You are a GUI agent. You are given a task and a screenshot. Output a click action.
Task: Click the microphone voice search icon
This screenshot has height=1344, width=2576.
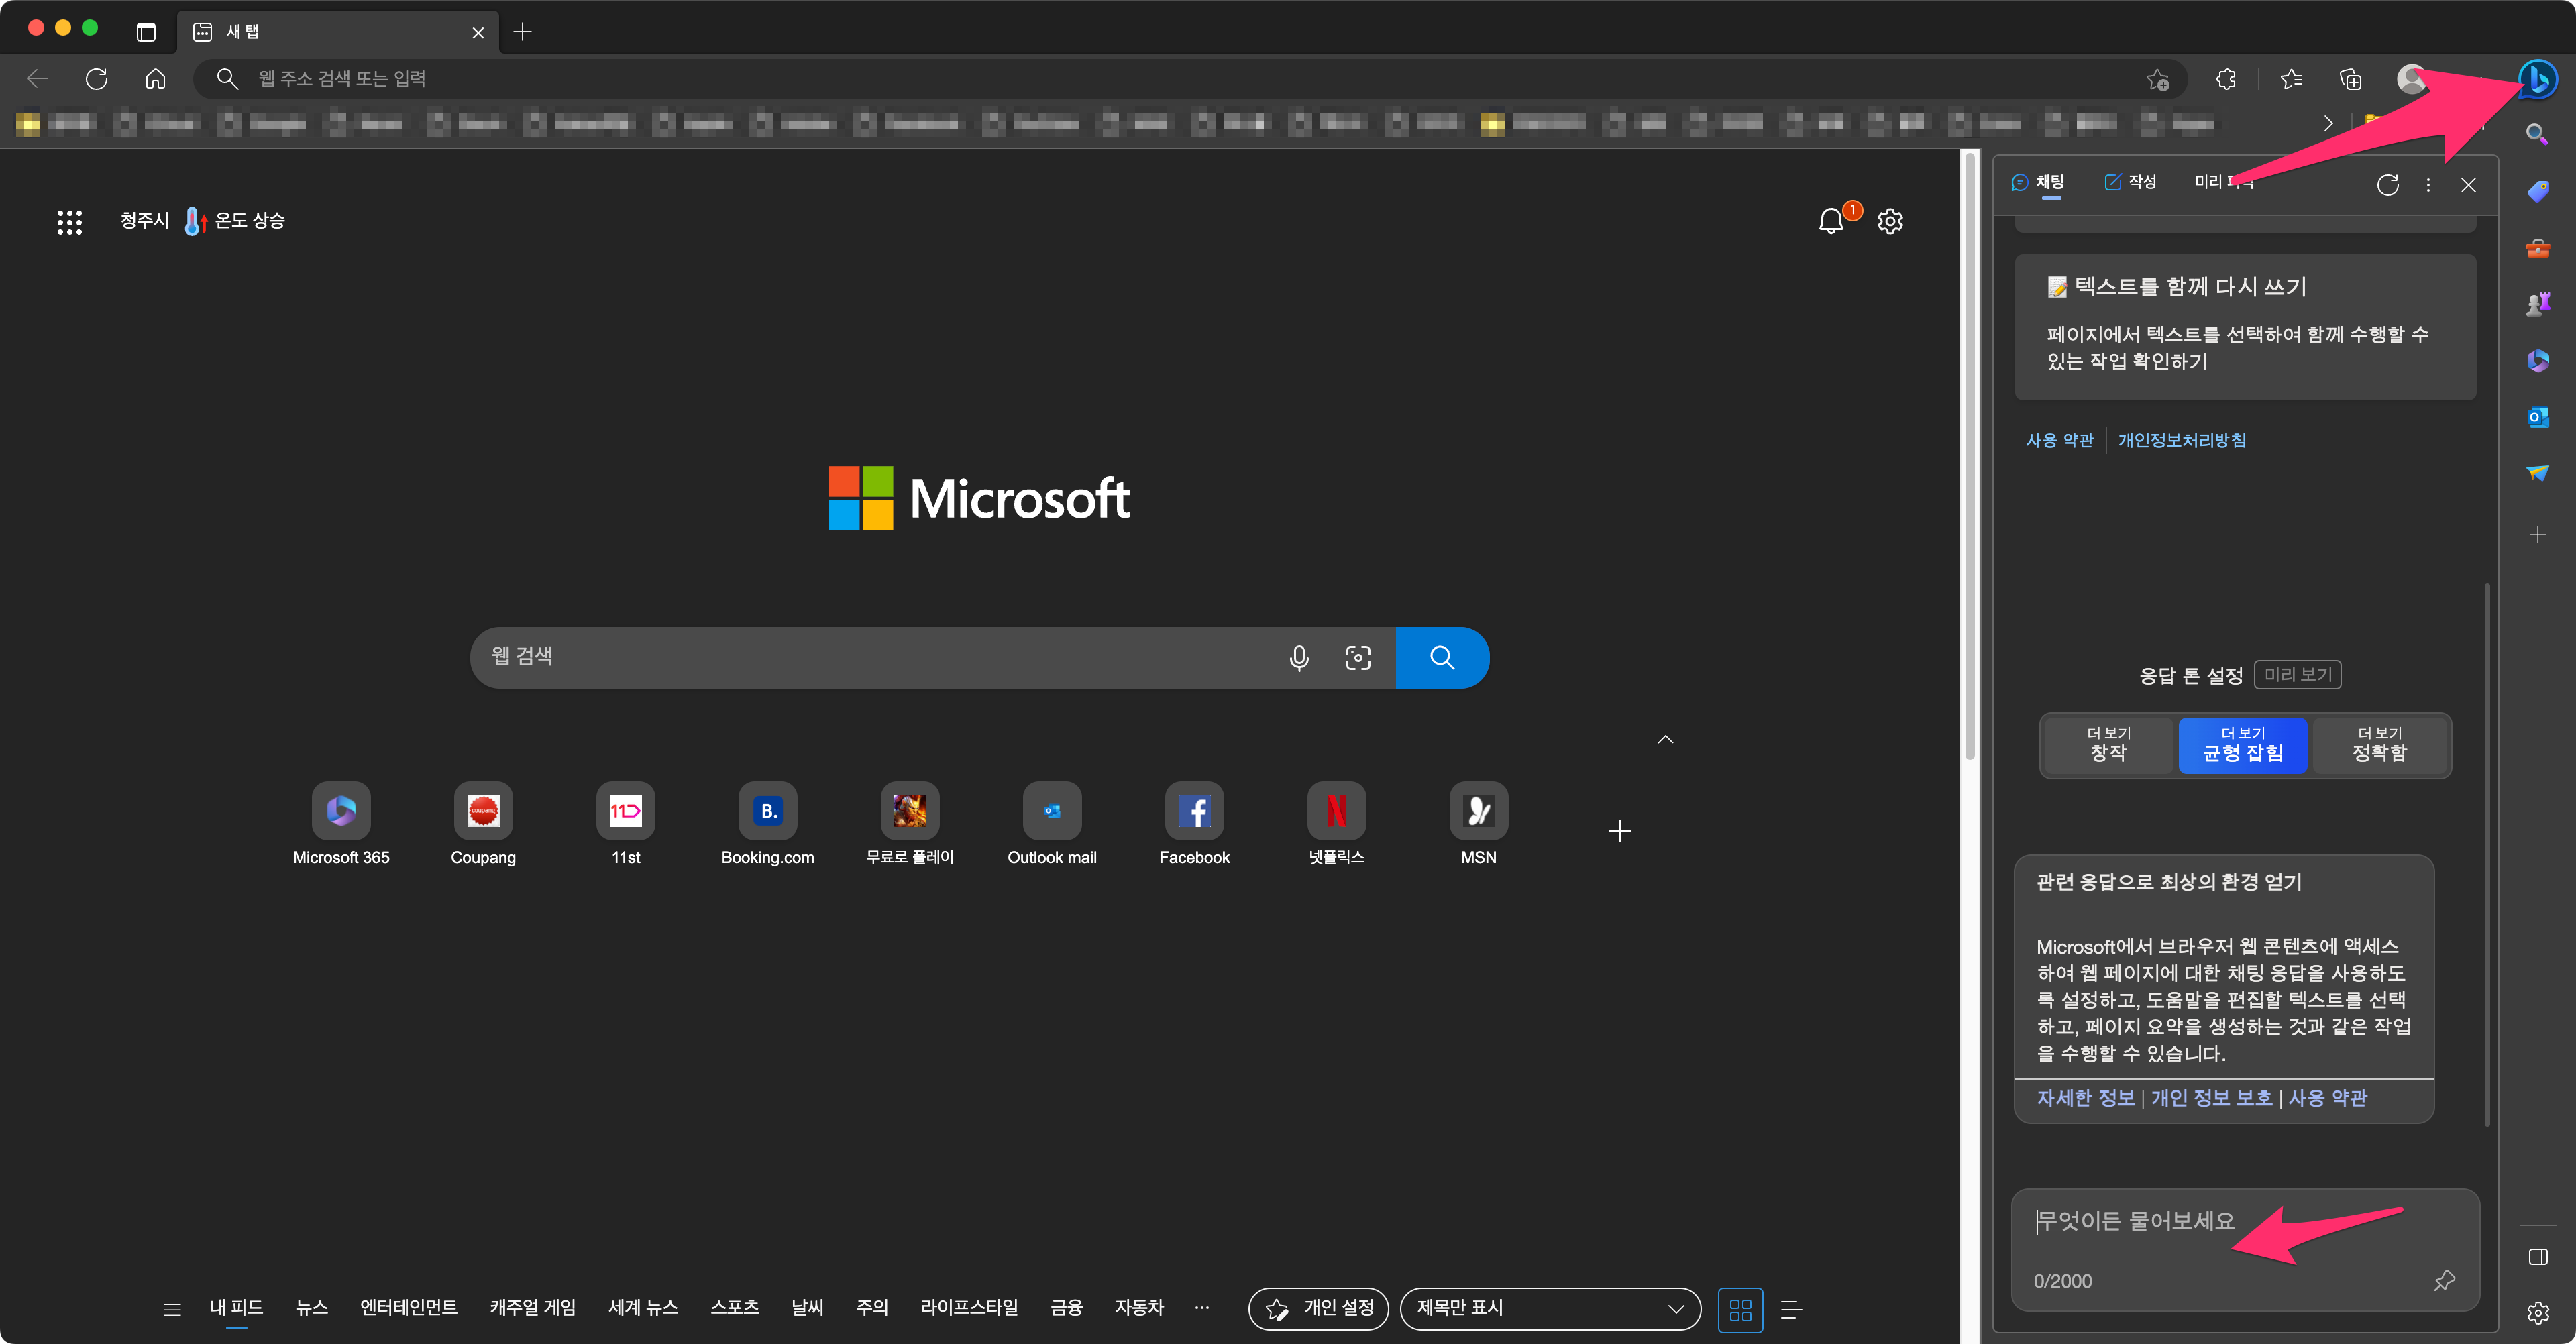[1298, 657]
